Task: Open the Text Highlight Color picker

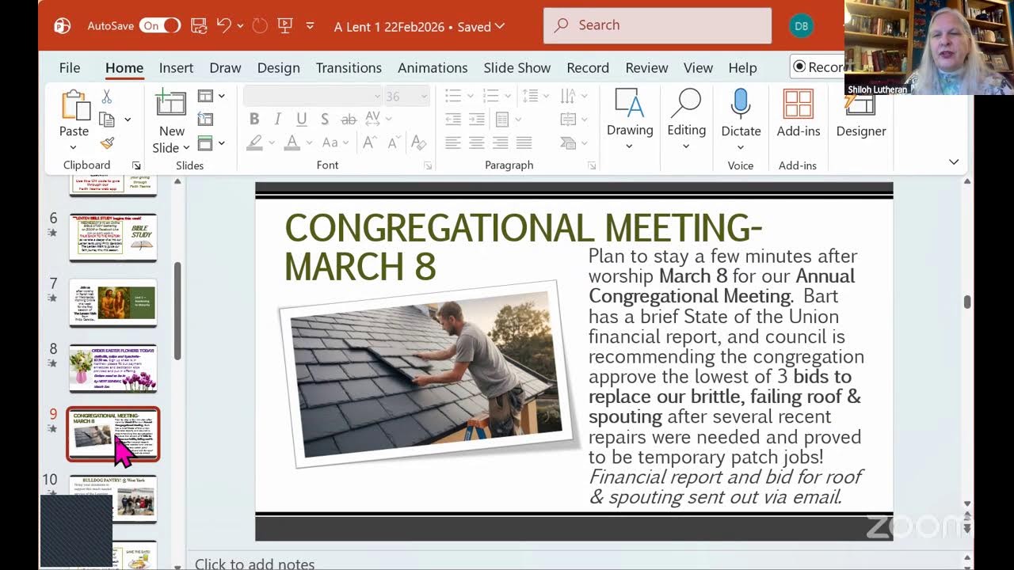Action: [254, 142]
